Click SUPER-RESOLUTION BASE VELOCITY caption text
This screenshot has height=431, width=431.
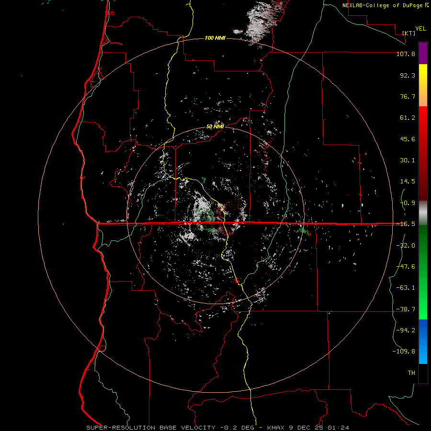point(151,428)
